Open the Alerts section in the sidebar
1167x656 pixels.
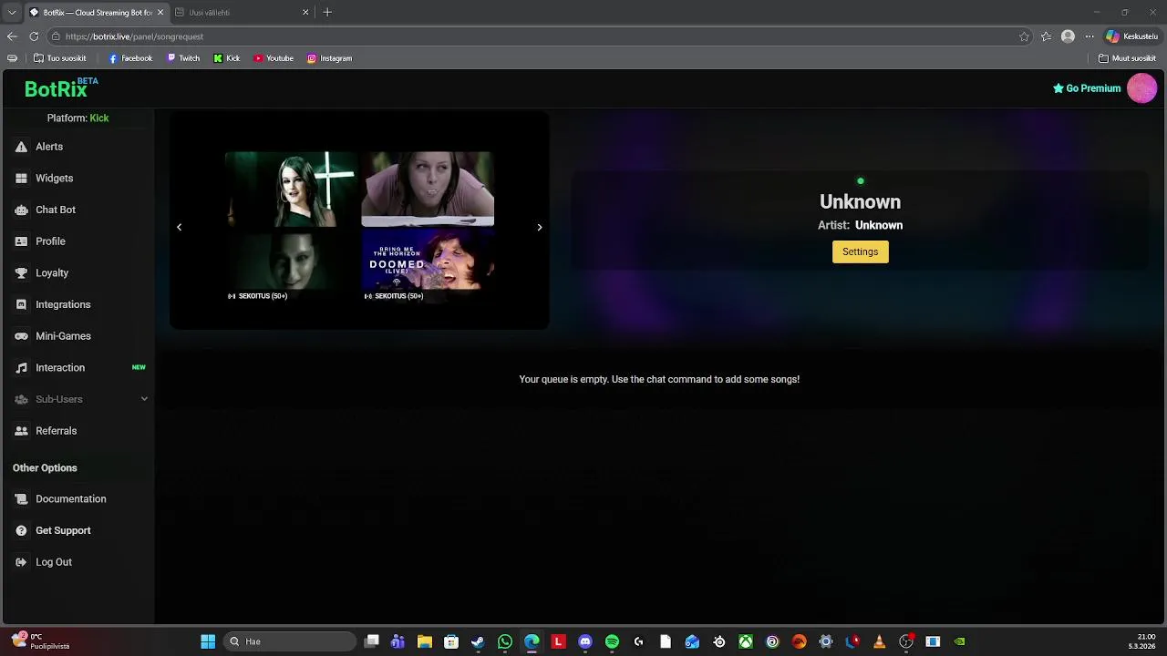[77, 147]
